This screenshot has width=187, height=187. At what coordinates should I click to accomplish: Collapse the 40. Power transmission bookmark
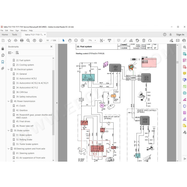point(9,101)
